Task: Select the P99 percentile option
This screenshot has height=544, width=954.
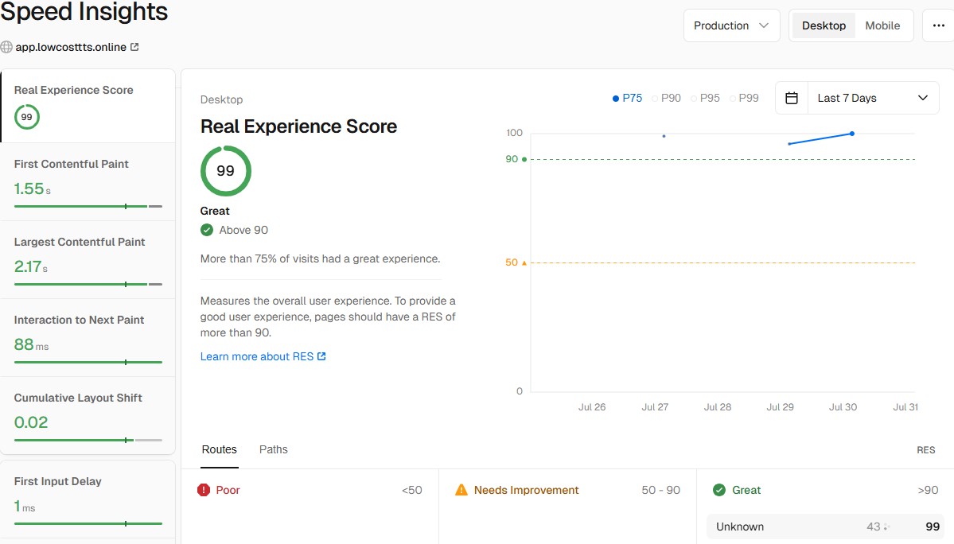Action: 744,98
